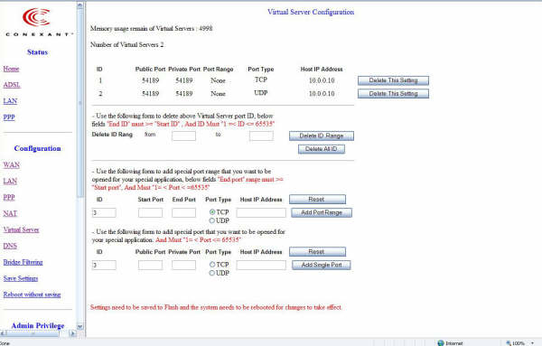Click Reset in the single port form
Image resolution: width=542 pixels, height=346 pixels.
coord(317,252)
